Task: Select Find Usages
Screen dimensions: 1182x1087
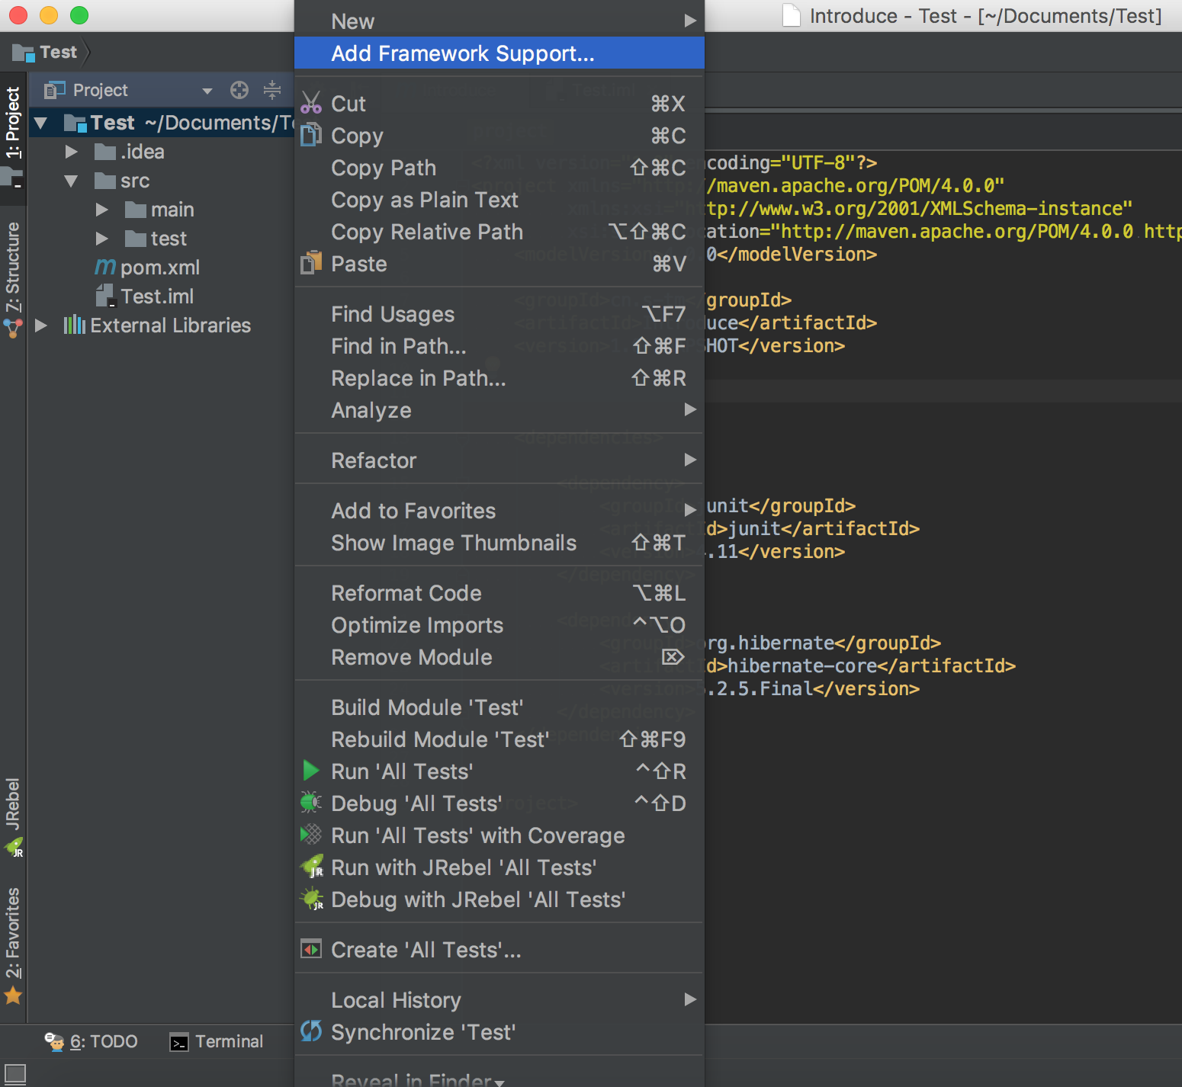Action: coord(499,313)
